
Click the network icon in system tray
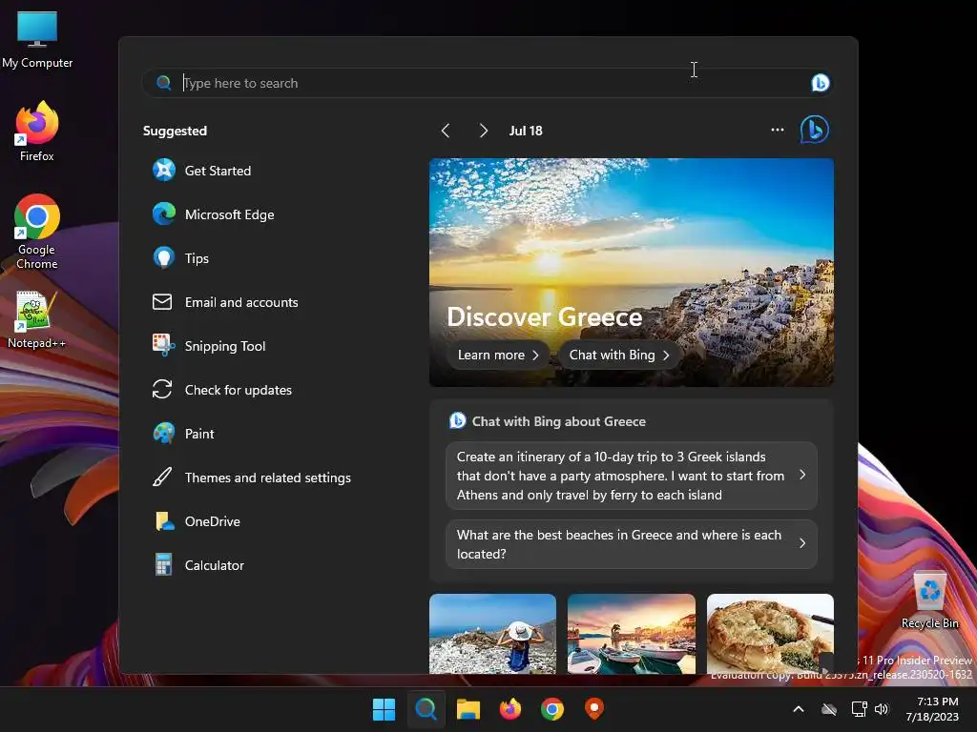(x=860, y=709)
